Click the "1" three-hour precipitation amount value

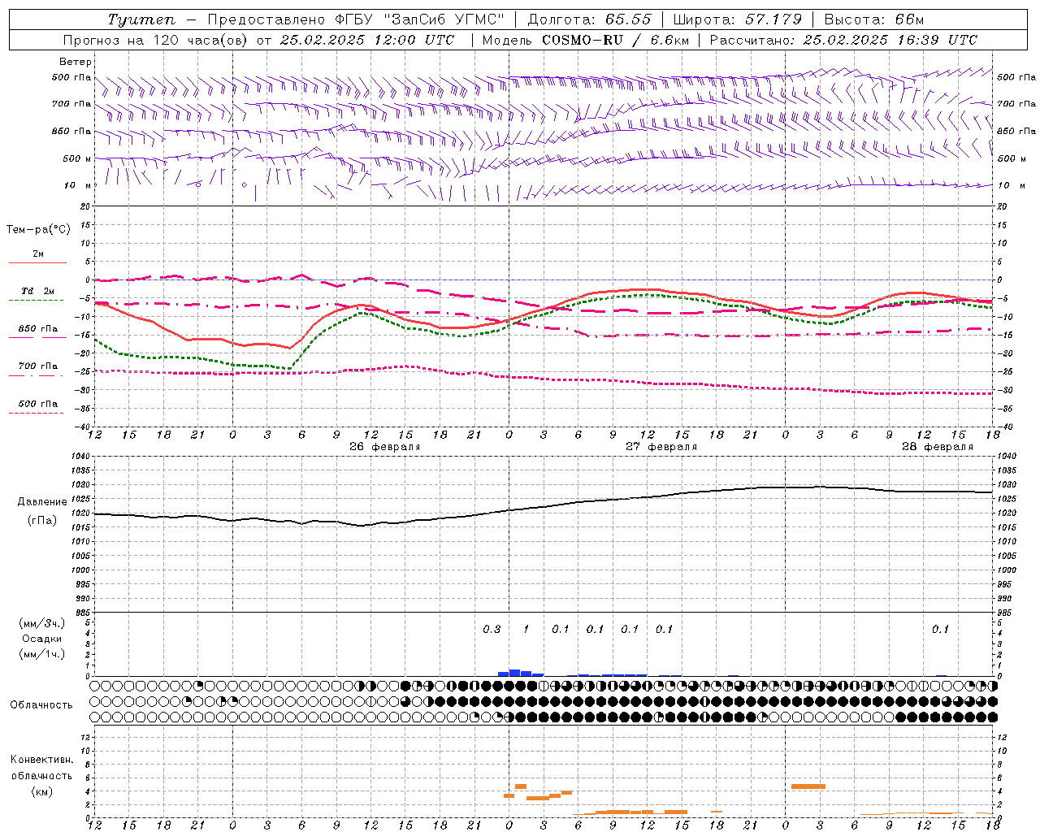tap(526, 630)
